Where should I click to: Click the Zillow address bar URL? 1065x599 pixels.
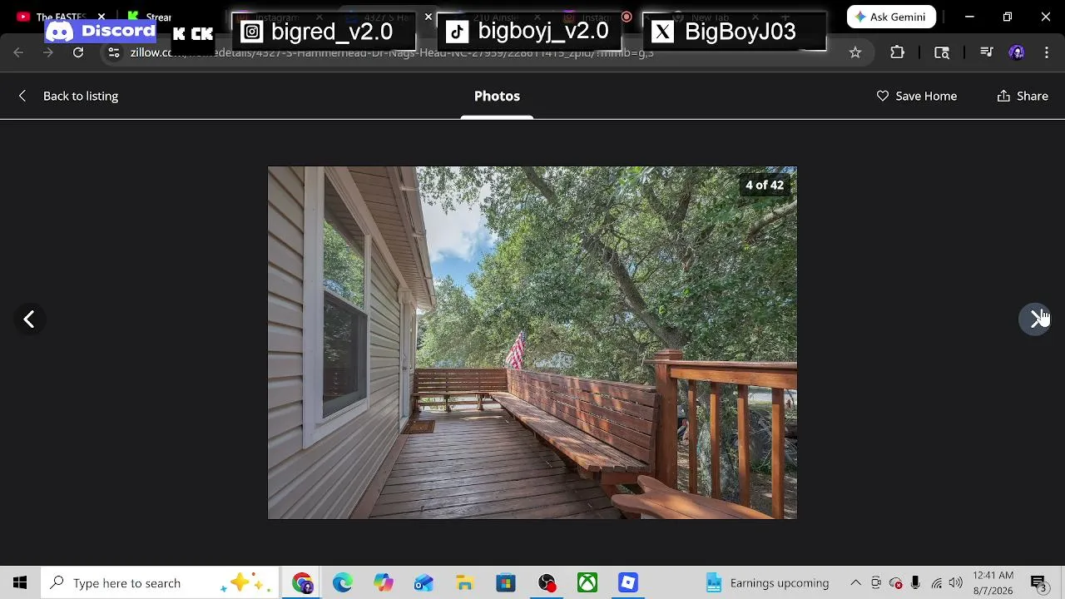pyautogui.click(x=392, y=52)
